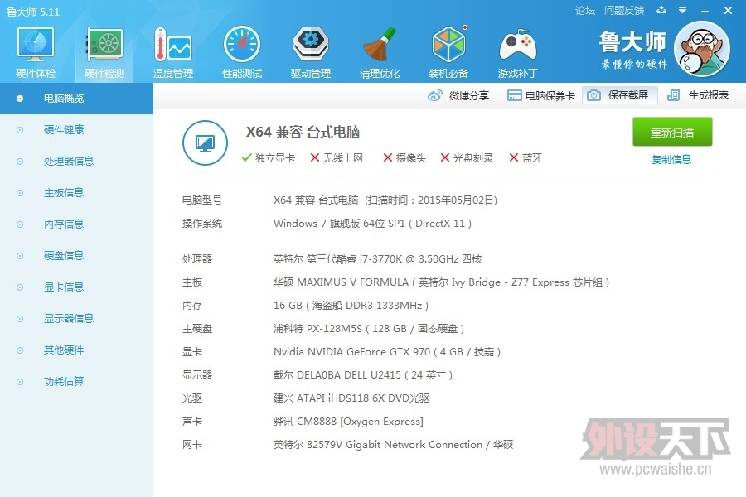Viewport: 746px width, 497px height.
Task: Click the green check beside 独立显卡
Action: [x=246, y=157]
